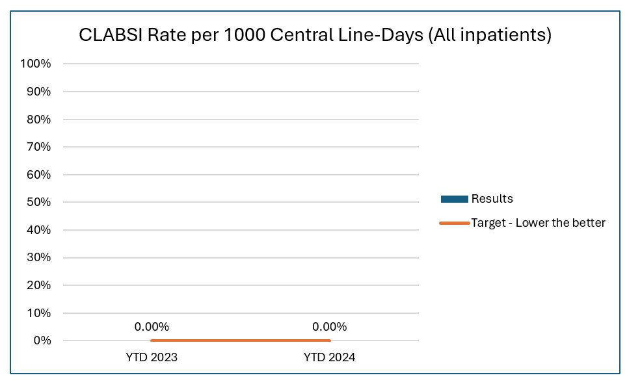Select the orange target line in the plot
627x384 pixels.
click(241, 340)
